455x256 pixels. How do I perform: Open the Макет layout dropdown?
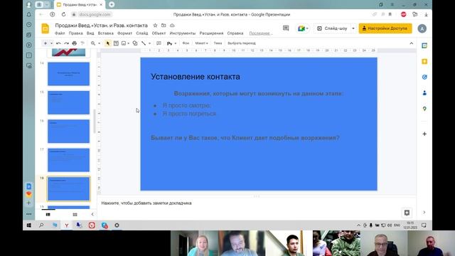[201, 43]
